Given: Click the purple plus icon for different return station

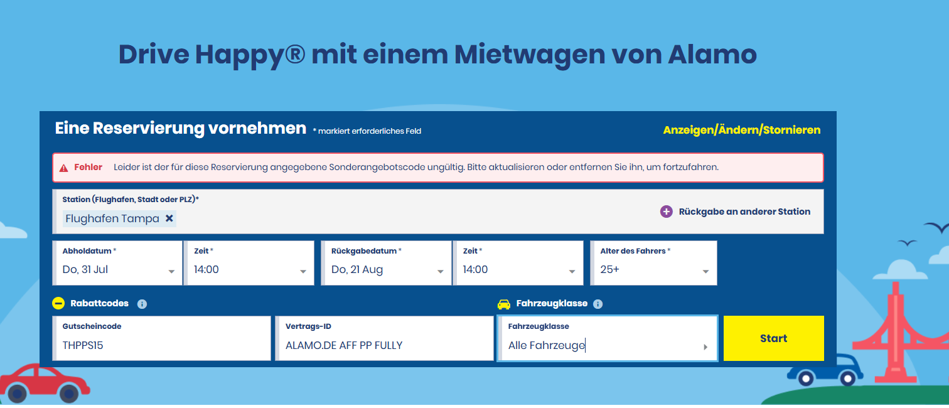Looking at the screenshot, I should tap(666, 212).
